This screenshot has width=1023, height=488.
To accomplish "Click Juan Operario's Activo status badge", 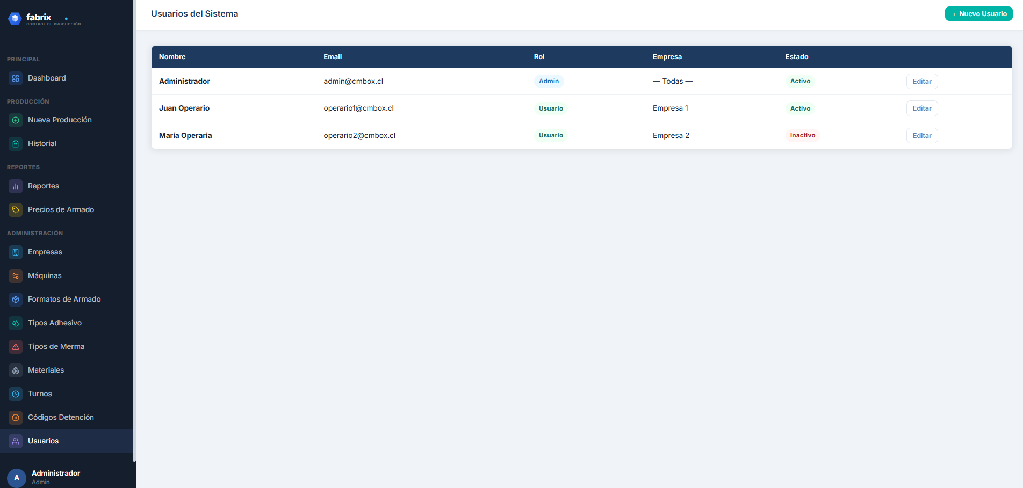I will tap(800, 108).
